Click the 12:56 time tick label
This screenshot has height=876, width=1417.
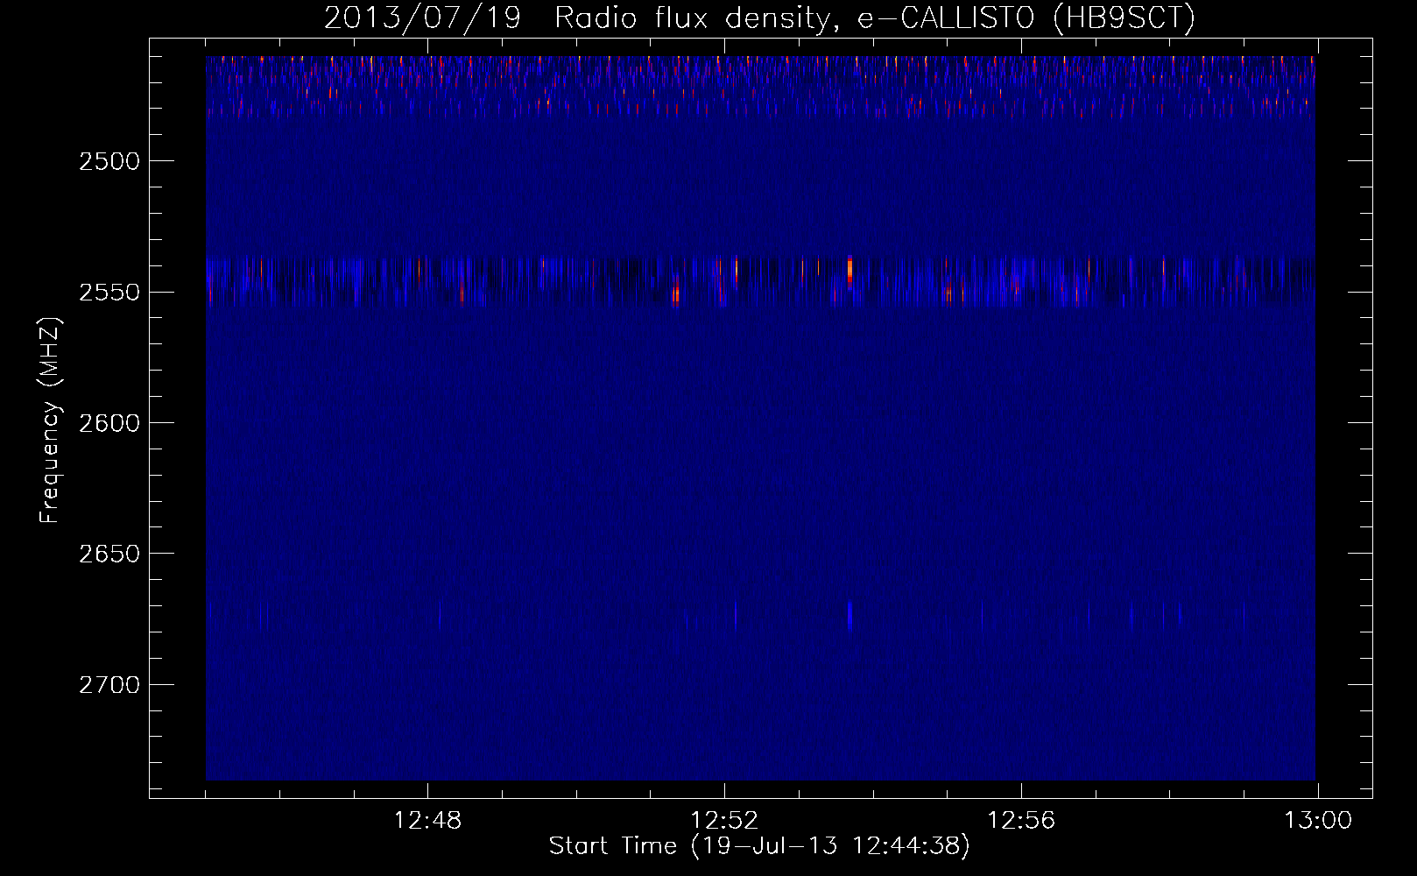[x=1021, y=820]
